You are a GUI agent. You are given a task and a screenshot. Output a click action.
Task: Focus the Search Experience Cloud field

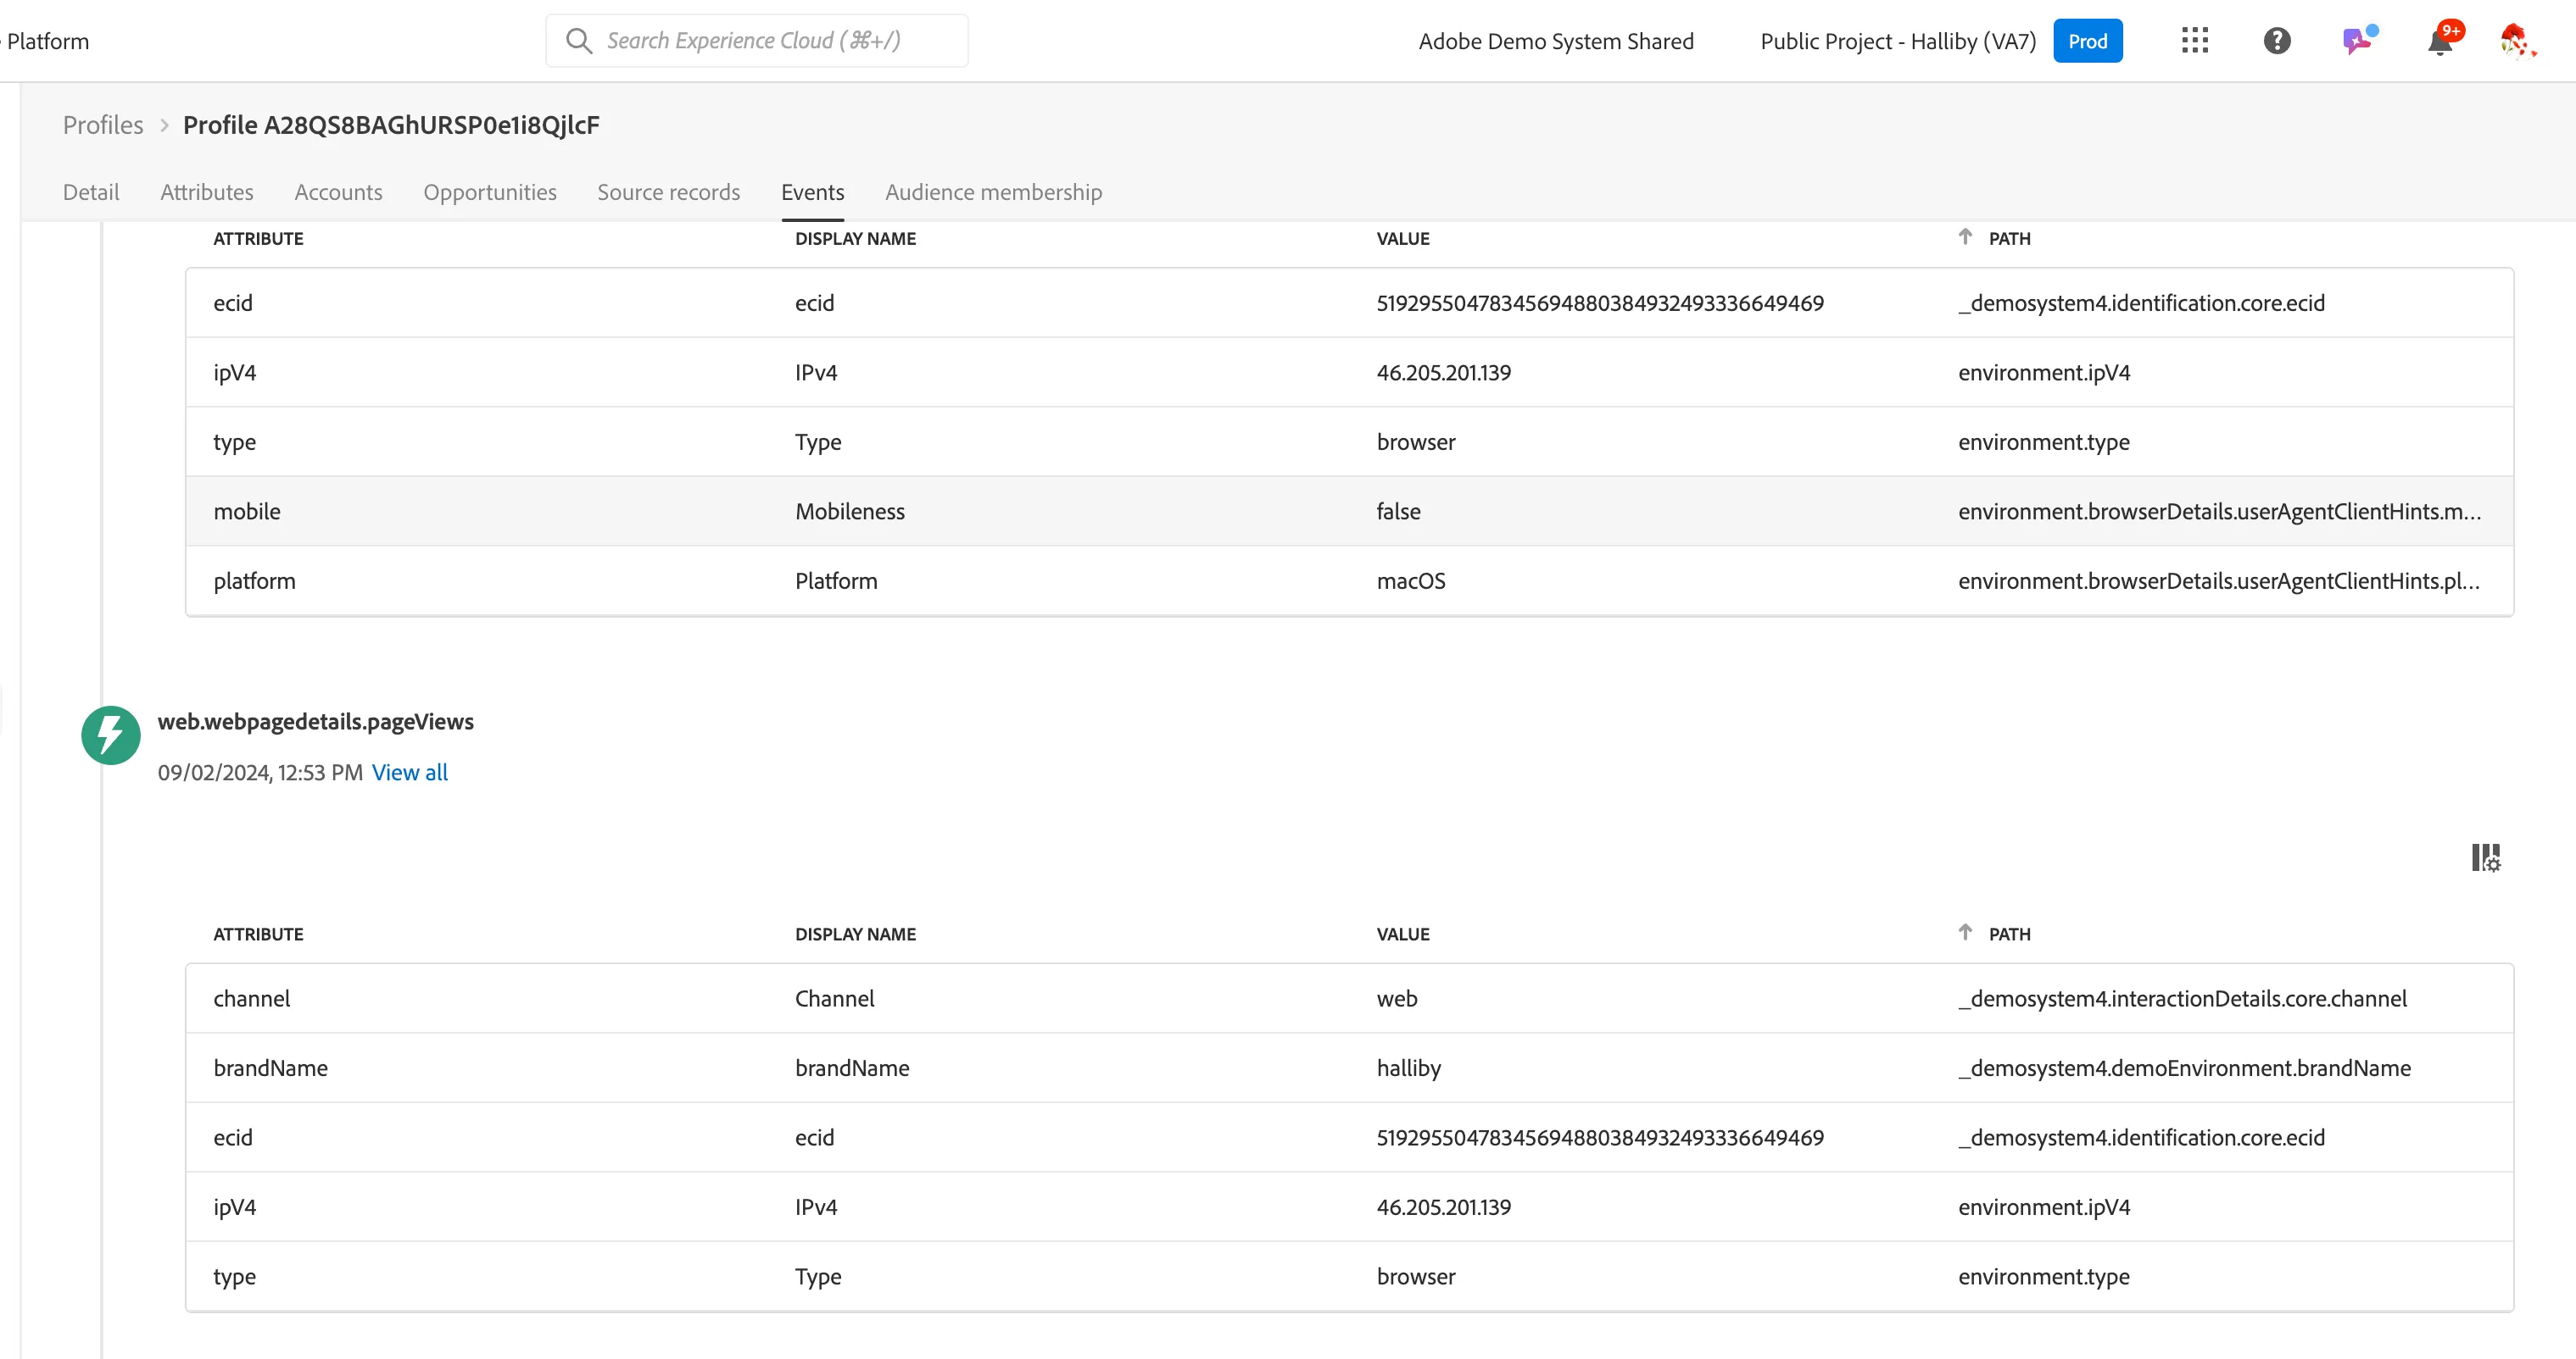tap(756, 41)
